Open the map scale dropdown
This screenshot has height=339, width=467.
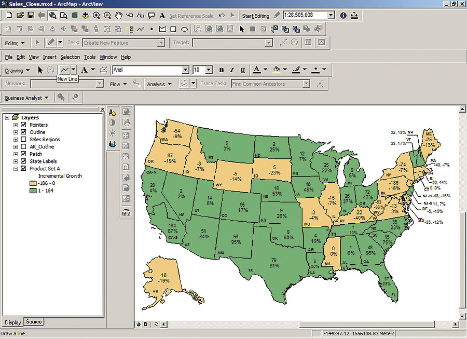click(331, 16)
